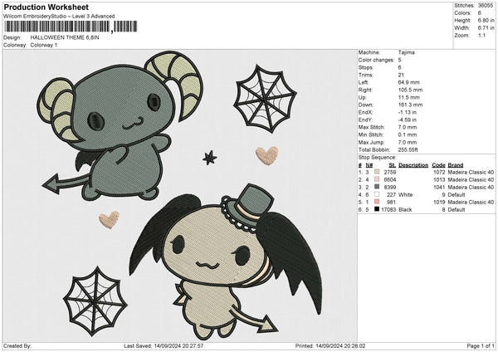Click the "St." column header
This screenshot has height=352, width=498.
[393, 165]
